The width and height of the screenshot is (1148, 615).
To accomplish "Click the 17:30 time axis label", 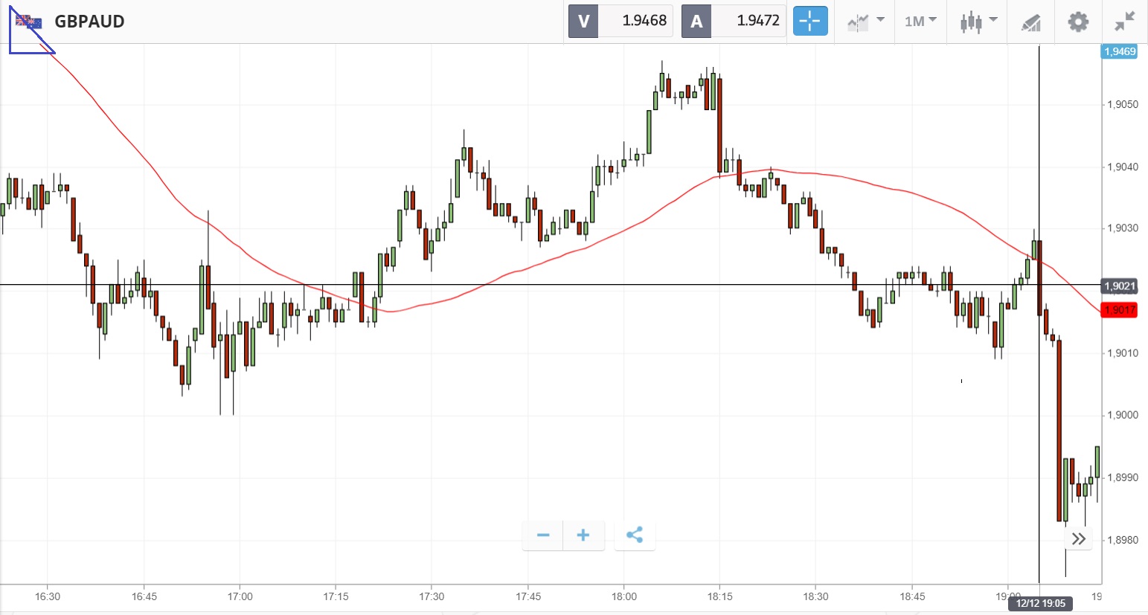I will click(x=432, y=596).
